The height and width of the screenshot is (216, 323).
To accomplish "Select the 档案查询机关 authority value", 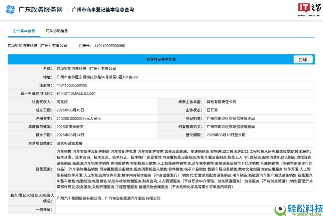I will point(230,127).
